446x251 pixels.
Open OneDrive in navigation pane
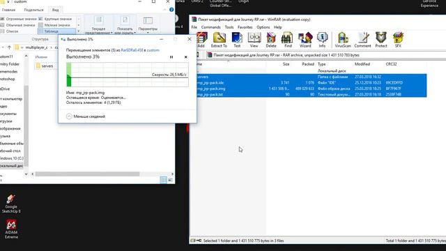click(5, 89)
